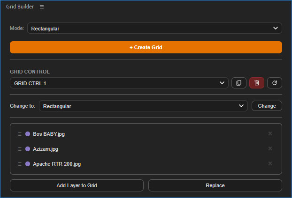Delete the grid with the red trash icon
Image resolution: width=292 pixels, height=198 pixels.
[257, 83]
